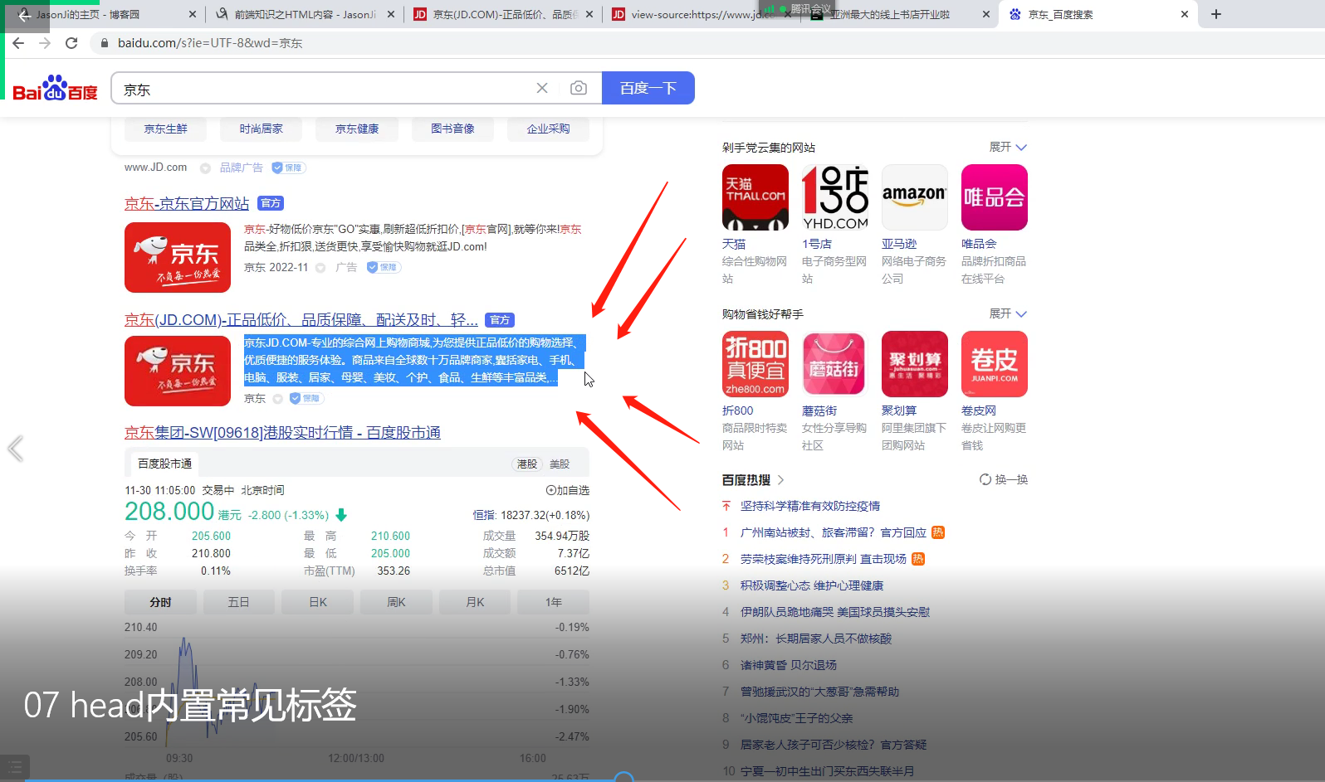Viewport: 1325px width, 782px height.
Task: Open the Amazon 亚马逊 icon
Action: coord(915,197)
